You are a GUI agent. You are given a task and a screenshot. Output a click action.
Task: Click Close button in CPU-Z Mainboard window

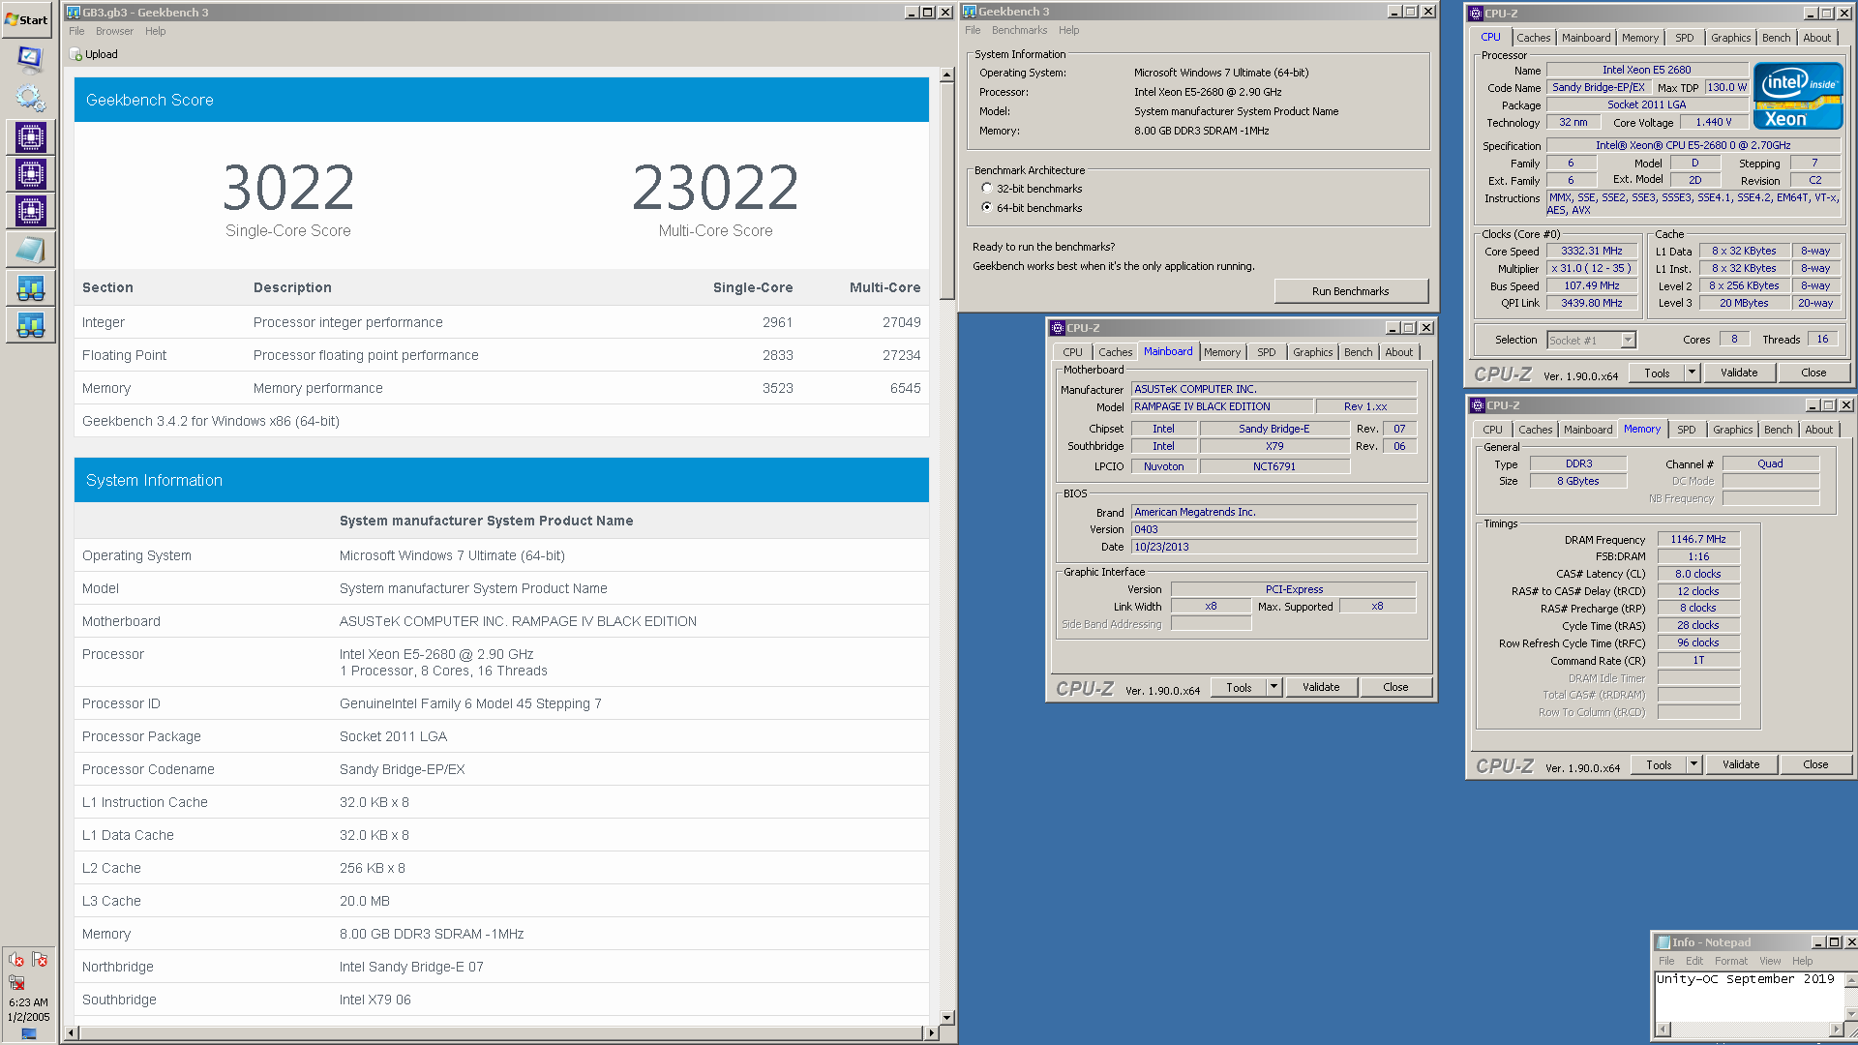(x=1395, y=687)
